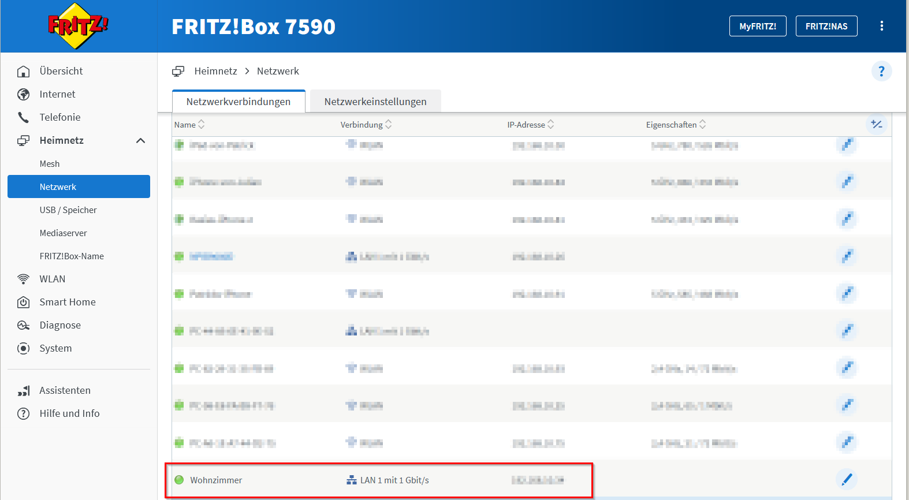Open the three-dot options menu
Image resolution: width=909 pixels, height=500 pixels.
(x=881, y=26)
